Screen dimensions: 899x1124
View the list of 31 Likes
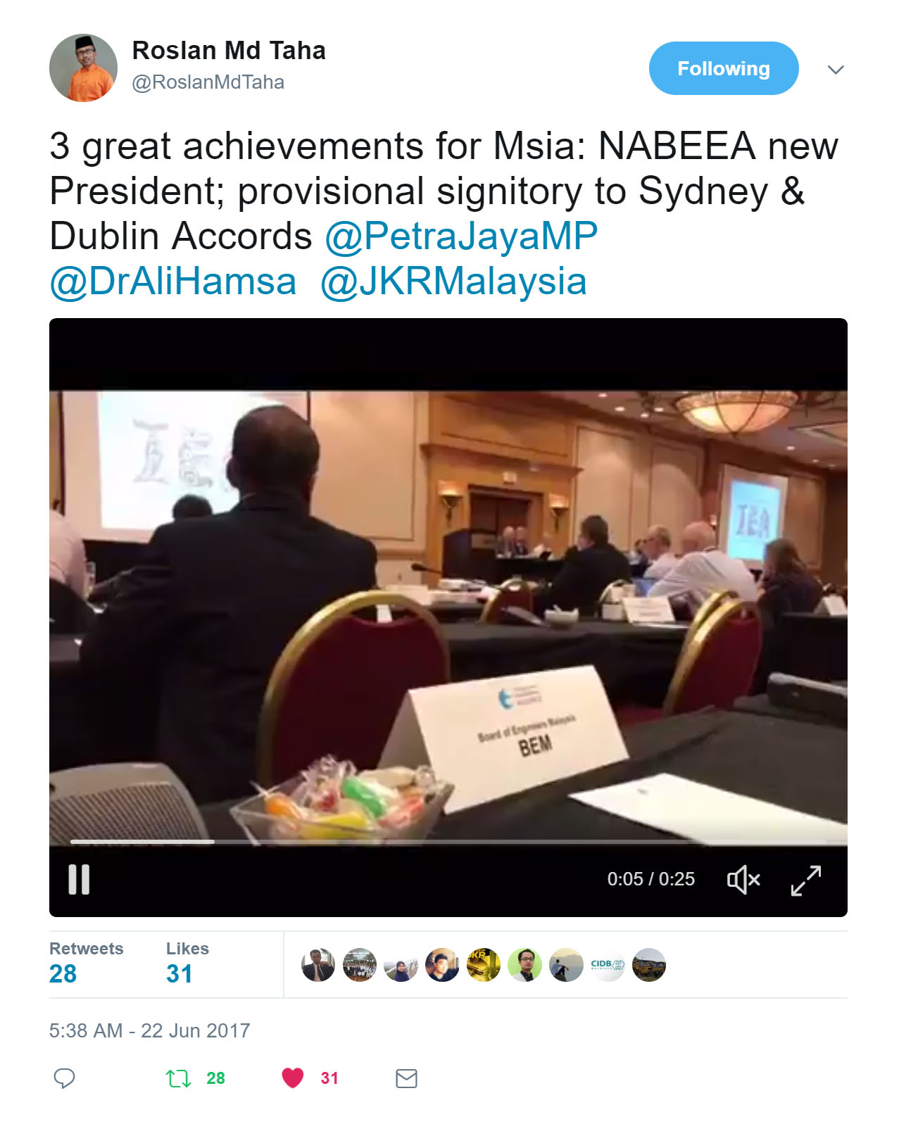click(187, 963)
